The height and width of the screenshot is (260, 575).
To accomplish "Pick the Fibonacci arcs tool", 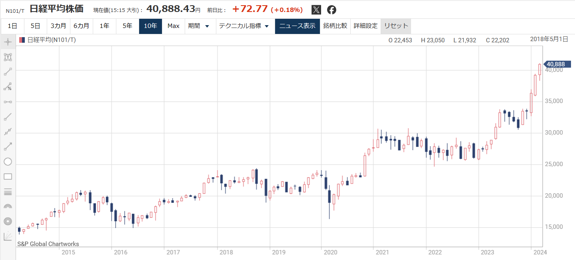I will (x=8, y=206).
